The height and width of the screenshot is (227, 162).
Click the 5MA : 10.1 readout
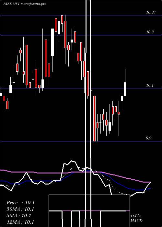pyautogui.click(x=19, y=216)
